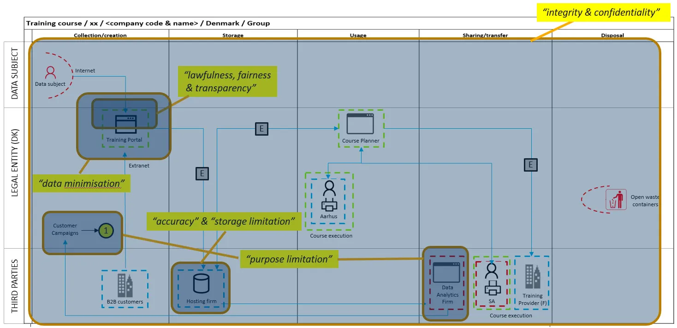677x328 pixels.
Task: Click the purpose limitation annotation label
Action: click(289, 259)
